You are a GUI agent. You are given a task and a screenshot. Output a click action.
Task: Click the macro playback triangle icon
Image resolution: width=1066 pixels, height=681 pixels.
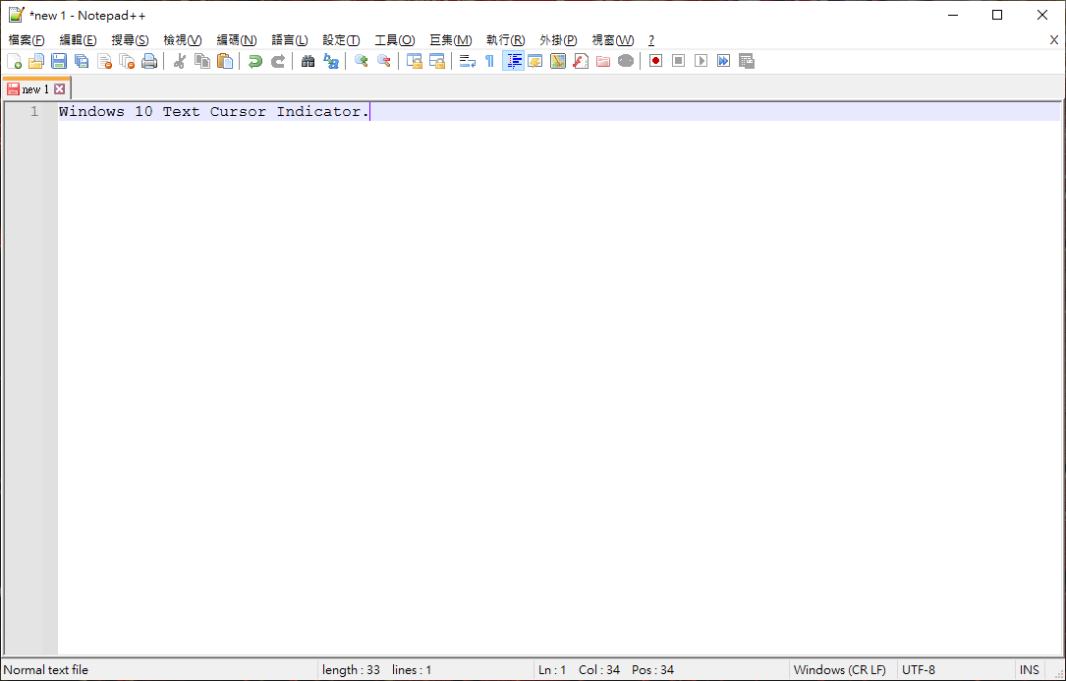[701, 61]
